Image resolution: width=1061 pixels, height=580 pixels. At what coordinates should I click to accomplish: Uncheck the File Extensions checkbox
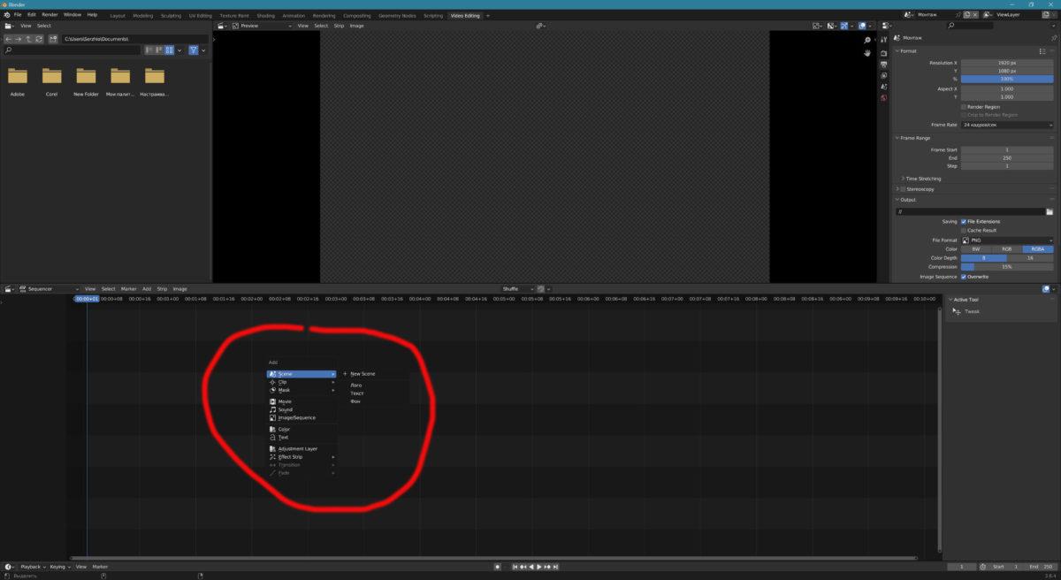point(964,222)
